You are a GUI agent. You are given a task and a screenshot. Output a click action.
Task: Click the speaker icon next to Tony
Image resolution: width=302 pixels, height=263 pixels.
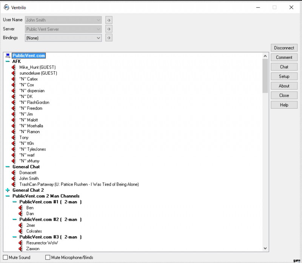coord(14,137)
